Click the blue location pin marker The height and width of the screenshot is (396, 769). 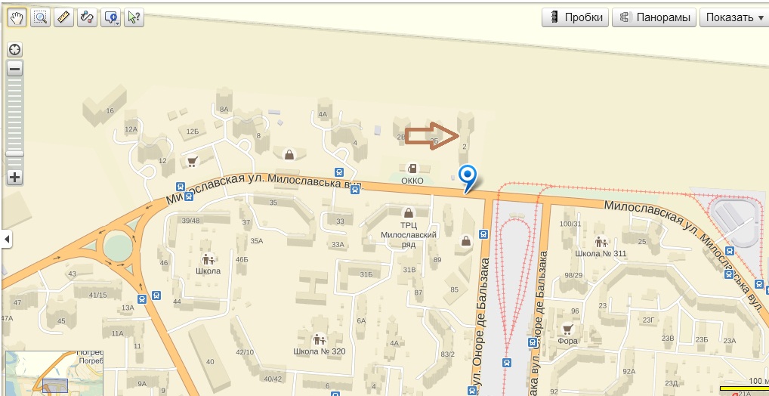[468, 178]
